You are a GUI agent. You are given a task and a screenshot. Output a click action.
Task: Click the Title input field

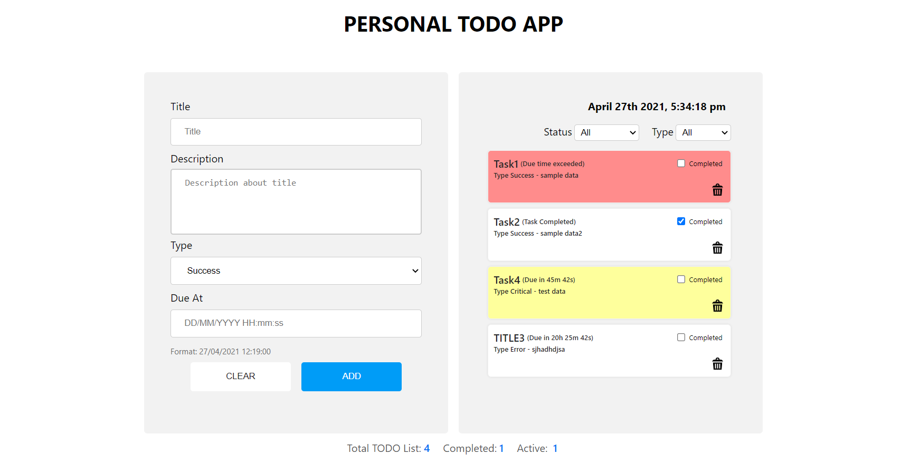296,131
